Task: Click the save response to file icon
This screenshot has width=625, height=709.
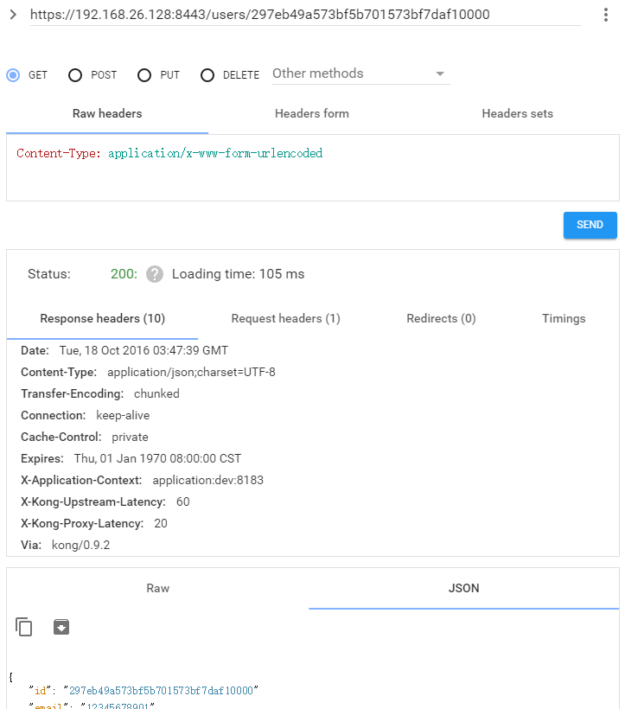Action: pos(61,627)
